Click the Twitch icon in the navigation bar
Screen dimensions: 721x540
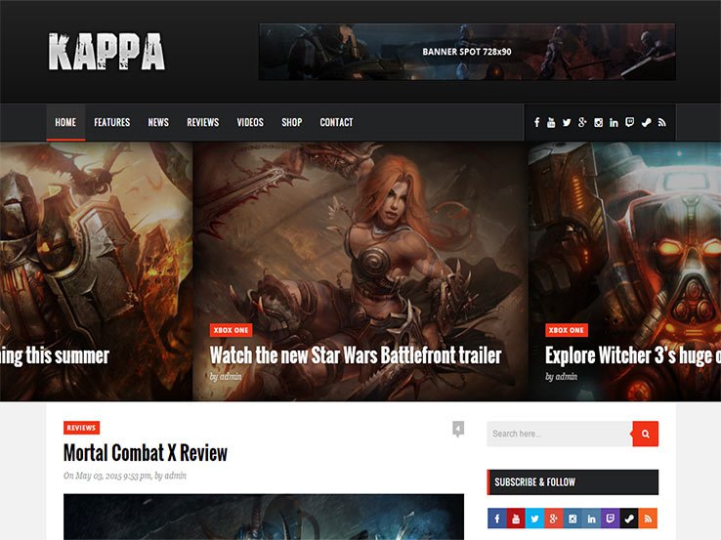630,122
